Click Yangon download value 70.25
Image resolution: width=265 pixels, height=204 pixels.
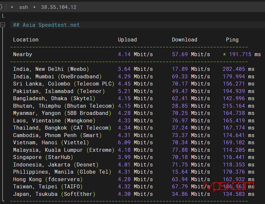pyautogui.click(x=180, y=113)
